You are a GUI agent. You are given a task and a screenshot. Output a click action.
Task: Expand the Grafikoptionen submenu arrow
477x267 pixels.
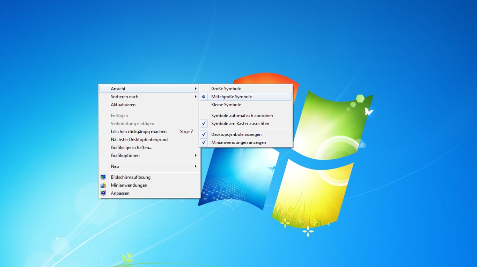pyautogui.click(x=196, y=156)
